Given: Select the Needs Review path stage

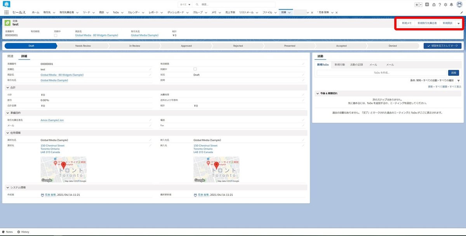Looking at the screenshot, I should [83, 46].
